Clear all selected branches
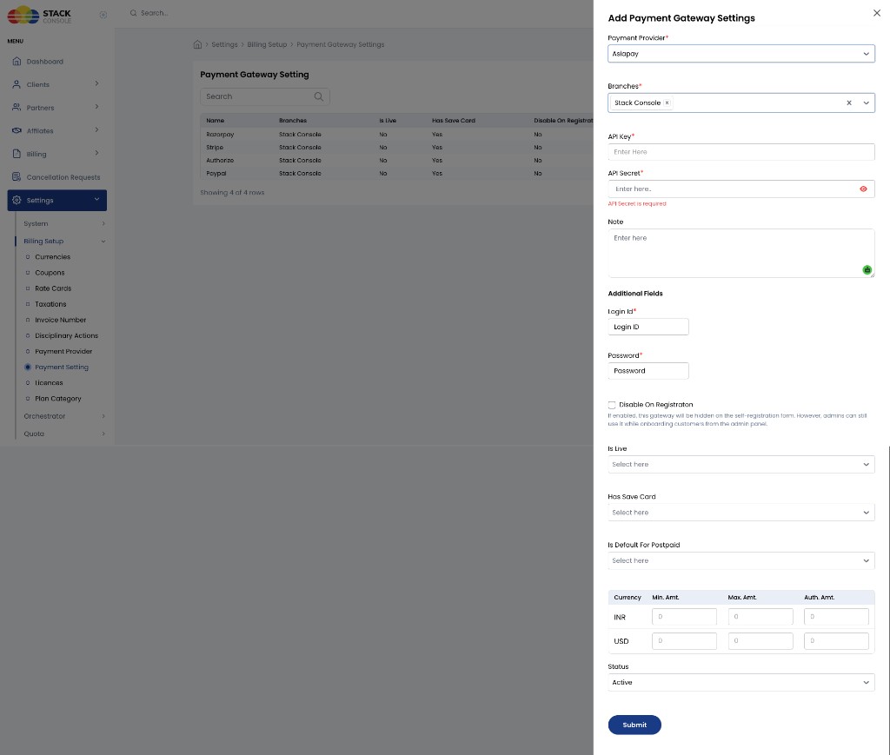This screenshot has width=890, height=755. (x=849, y=103)
